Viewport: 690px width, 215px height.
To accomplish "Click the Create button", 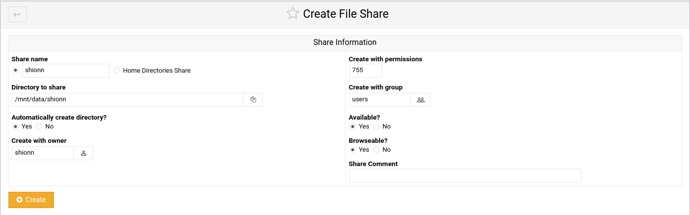I will 31,200.
